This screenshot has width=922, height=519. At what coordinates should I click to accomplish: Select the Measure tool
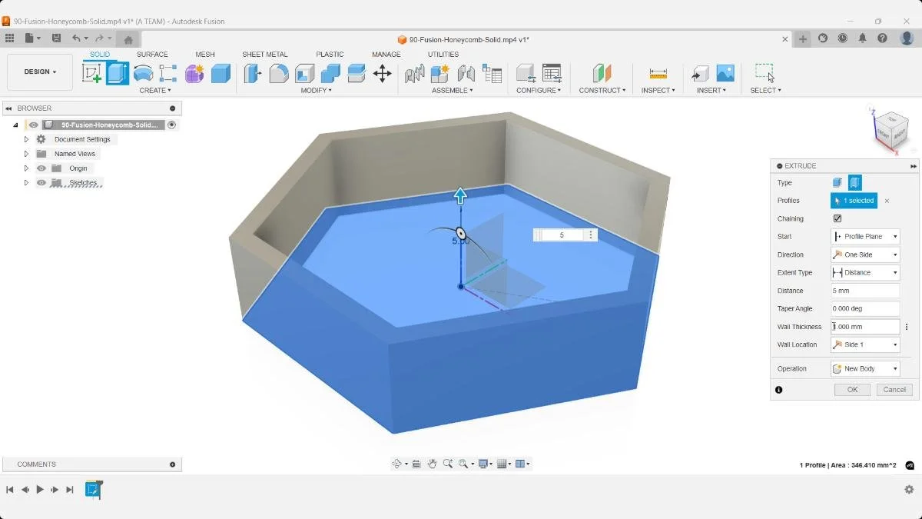click(x=658, y=73)
